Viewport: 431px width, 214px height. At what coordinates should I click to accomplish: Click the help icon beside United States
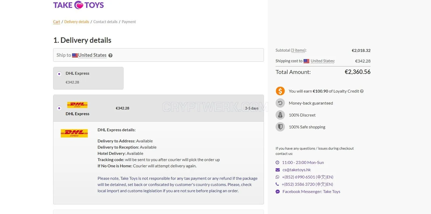pyautogui.click(x=110, y=55)
